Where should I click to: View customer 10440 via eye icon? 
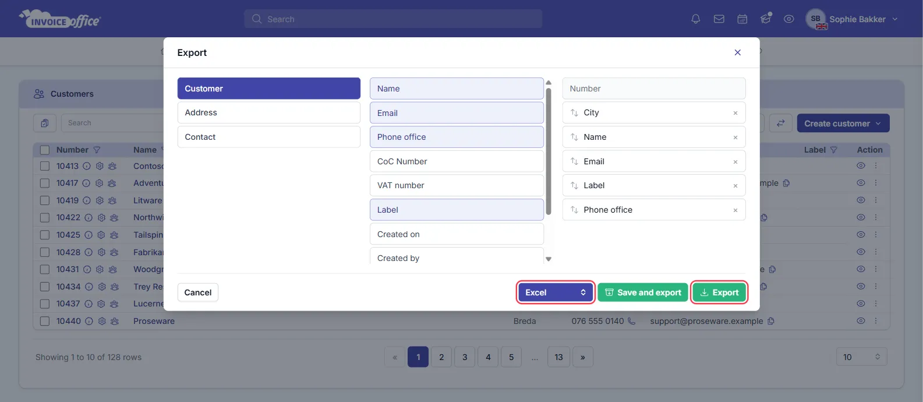click(861, 321)
